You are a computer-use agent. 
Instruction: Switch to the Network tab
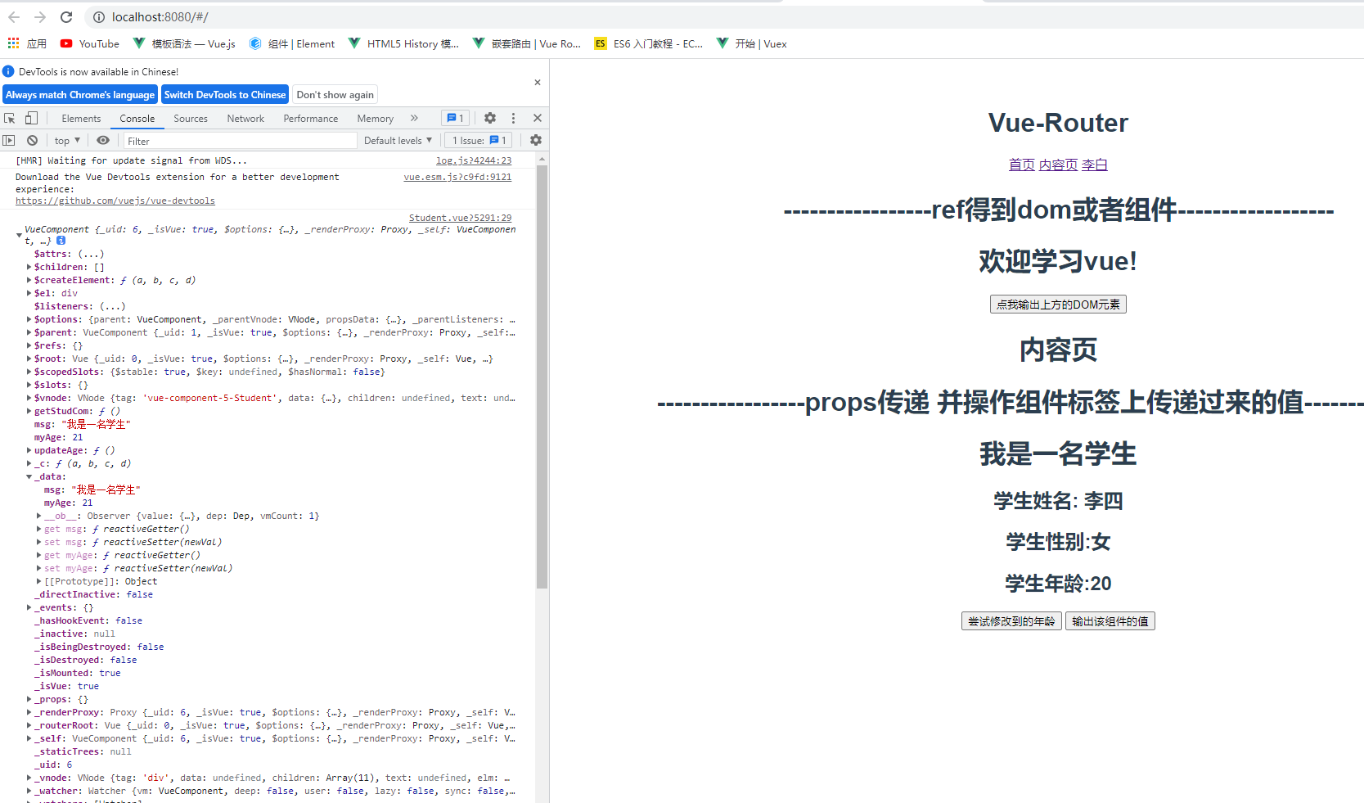point(245,118)
